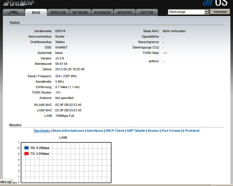Image resolution: width=233 pixels, height=186 pixels.
Task: Click the Abmelden button
Action: 220,12
